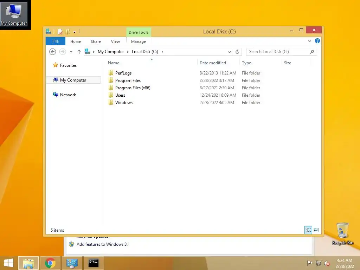The image size is (360, 270).
Task: Select My Computer in the navigation pane
Action: (x=73, y=80)
